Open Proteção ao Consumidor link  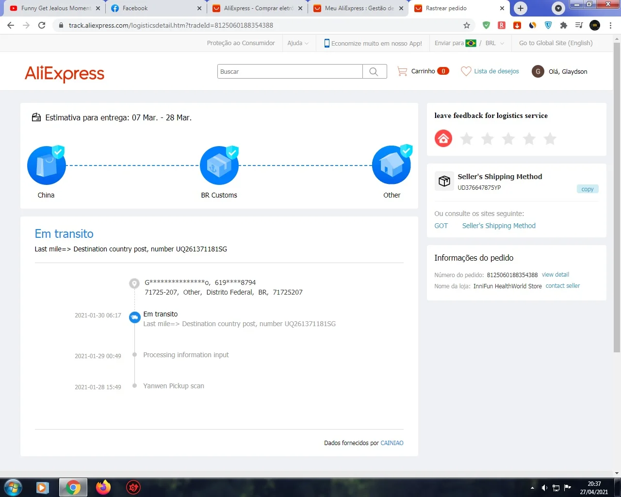click(241, 43)
